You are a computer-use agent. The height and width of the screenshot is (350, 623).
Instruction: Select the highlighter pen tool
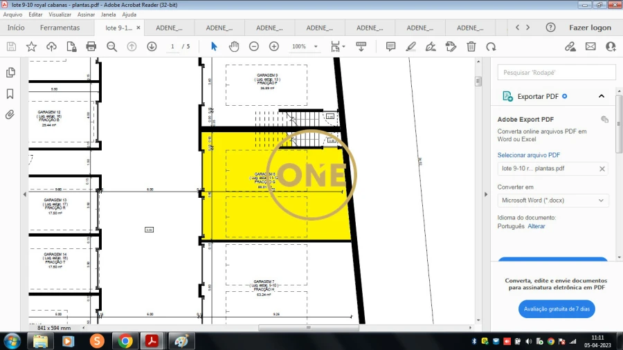tap(410, 46)
